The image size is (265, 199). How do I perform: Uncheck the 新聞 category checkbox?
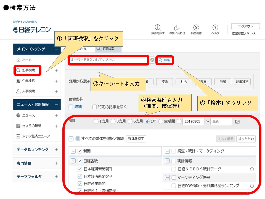[x=80, y=151]
